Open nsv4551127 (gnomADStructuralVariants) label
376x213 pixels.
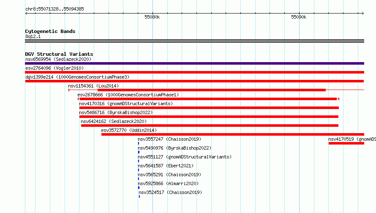(185, 157)
